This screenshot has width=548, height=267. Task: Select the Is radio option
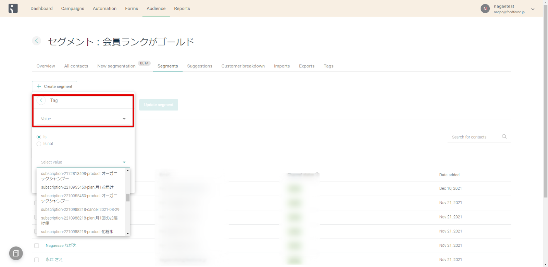point(39,137)
